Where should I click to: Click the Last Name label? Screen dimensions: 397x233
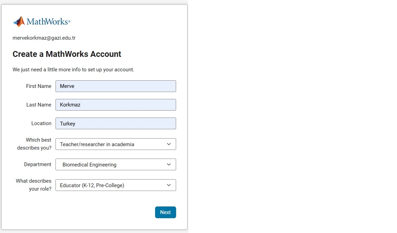click(39, 105)
